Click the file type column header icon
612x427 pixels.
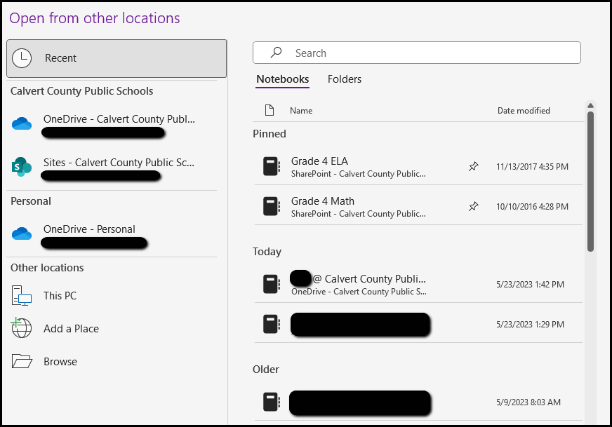click(x=270, y=110)
